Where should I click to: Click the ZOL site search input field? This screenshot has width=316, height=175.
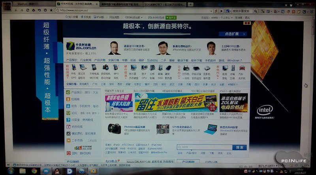205,147
